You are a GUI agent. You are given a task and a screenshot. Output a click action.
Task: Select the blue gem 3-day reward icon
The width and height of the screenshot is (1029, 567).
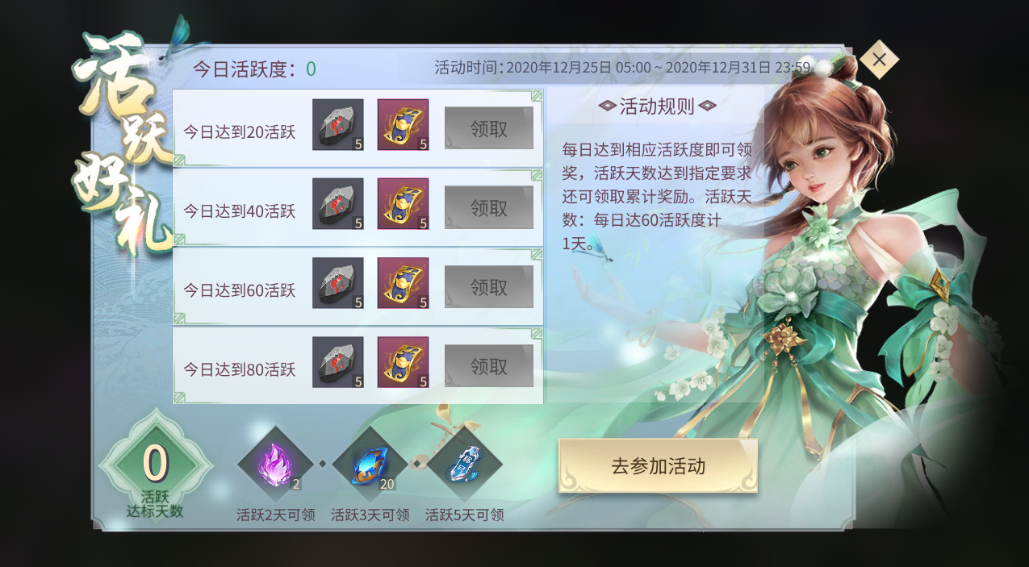(370, 465)
